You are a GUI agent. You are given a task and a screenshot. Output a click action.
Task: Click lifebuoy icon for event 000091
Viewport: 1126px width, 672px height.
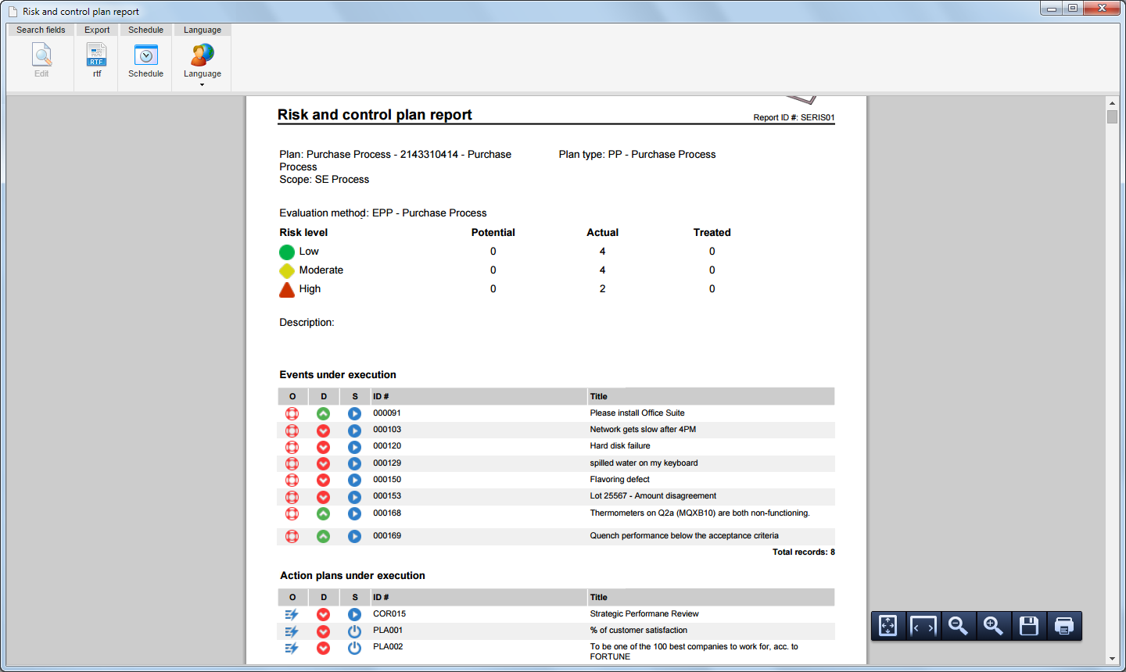tap(292, 413)
